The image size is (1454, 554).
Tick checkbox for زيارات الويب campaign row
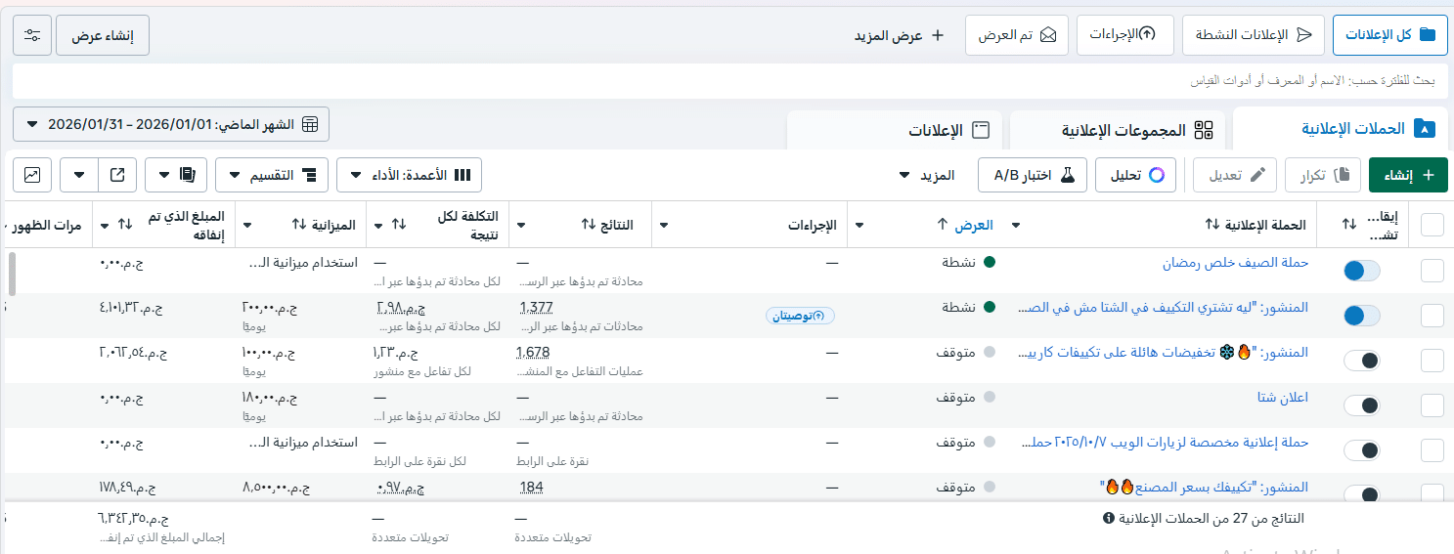1432,450
